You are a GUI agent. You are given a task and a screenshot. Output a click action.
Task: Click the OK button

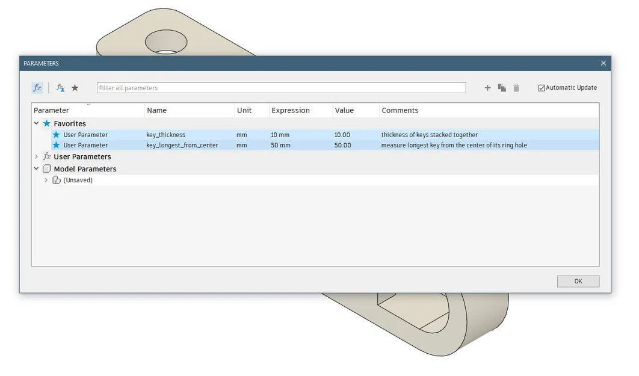(578, 281)
